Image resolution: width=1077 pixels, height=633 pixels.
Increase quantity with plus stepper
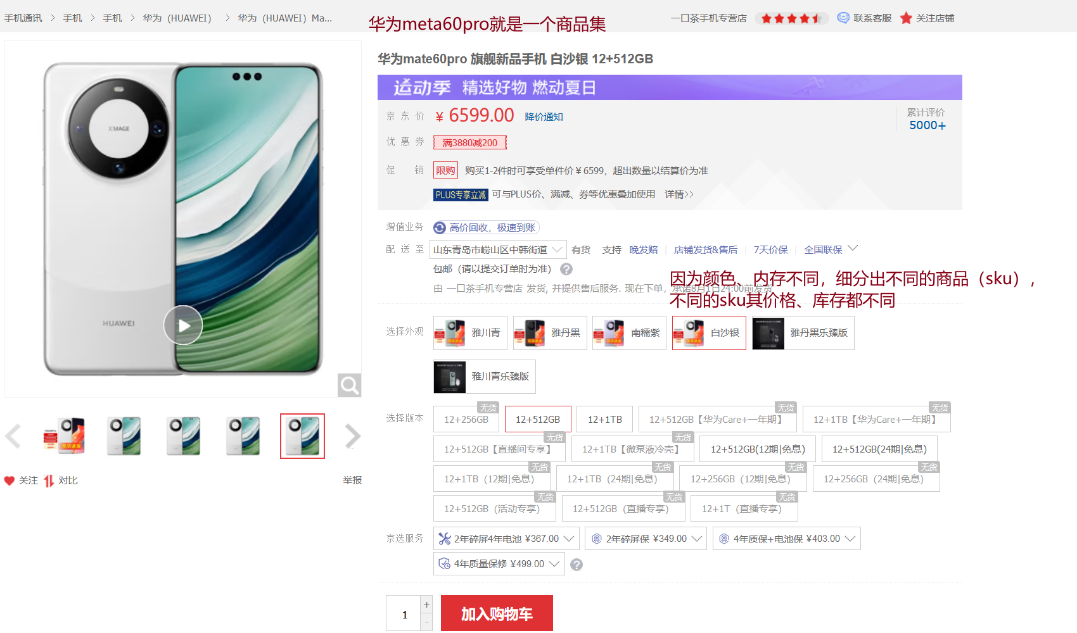(427, 605)
